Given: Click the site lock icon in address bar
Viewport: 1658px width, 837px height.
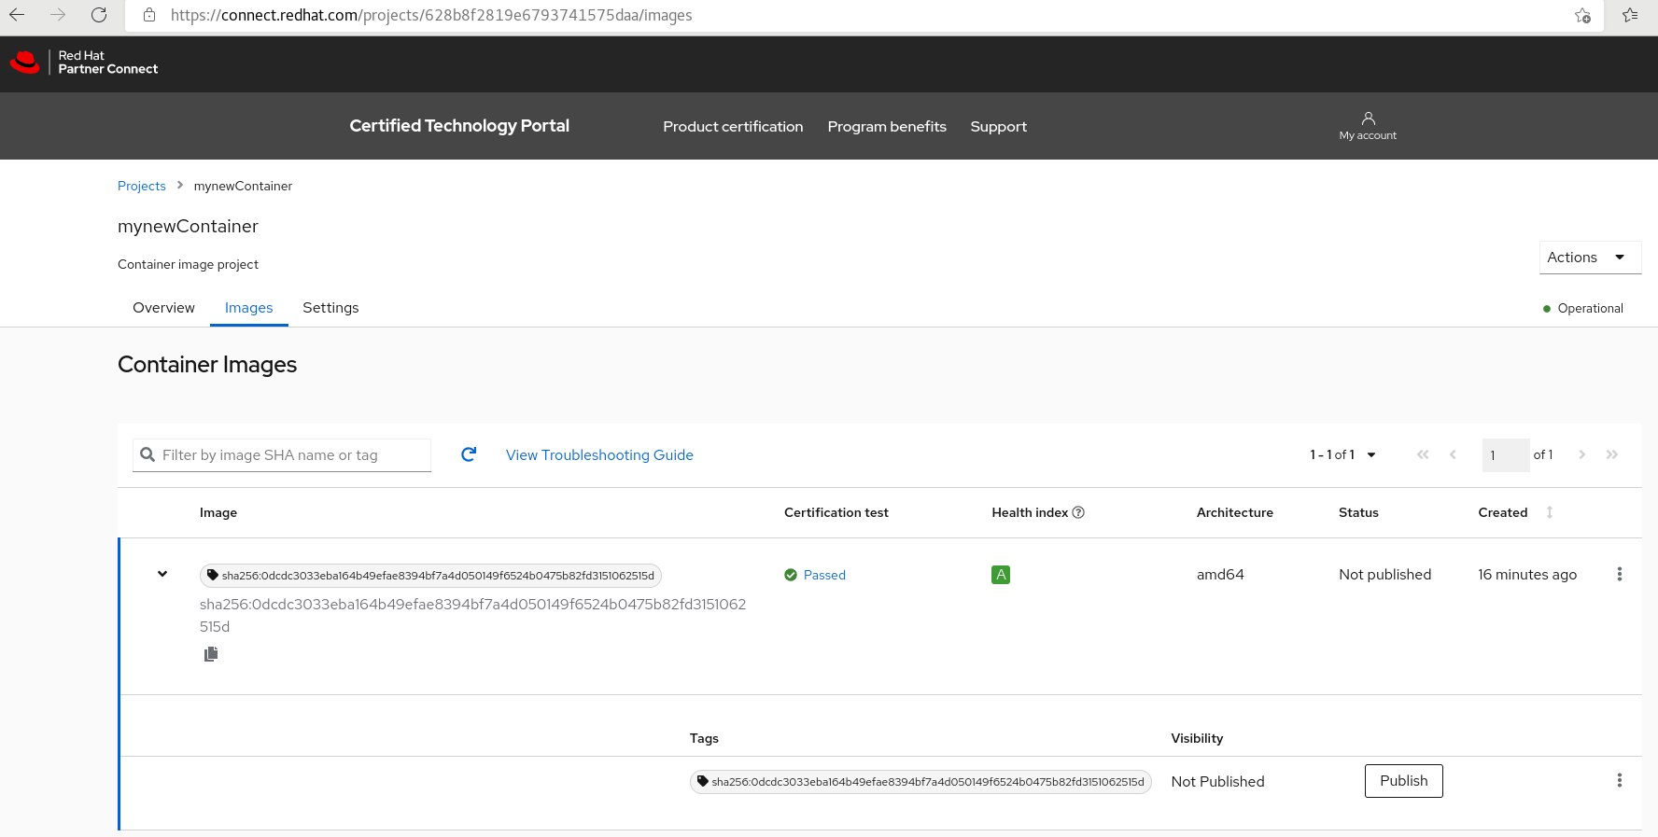Looking at the screenshot, I should [x=149, y=15].
